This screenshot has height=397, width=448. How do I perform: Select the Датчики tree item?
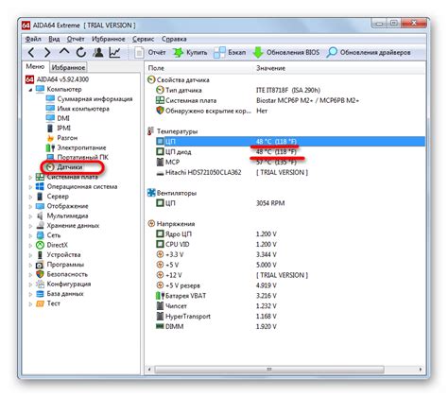69,167
